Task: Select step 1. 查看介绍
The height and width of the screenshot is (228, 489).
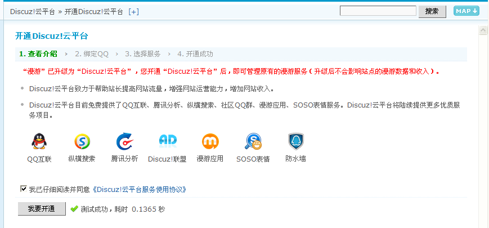Action: 38,54
